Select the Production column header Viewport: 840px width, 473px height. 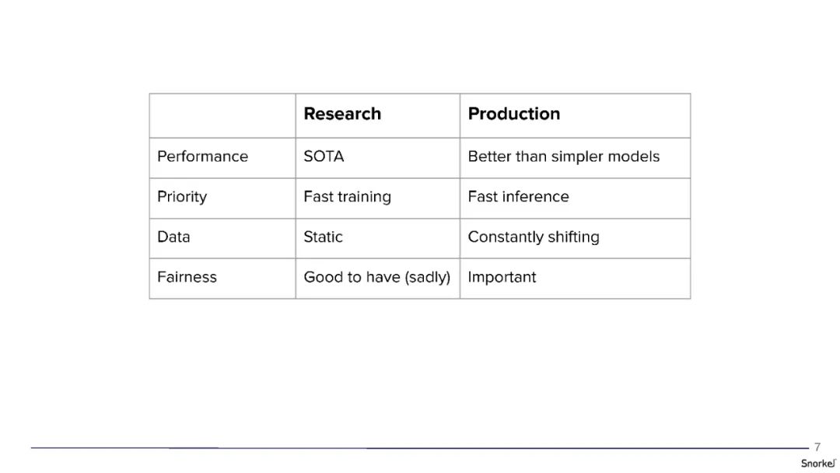513,114
